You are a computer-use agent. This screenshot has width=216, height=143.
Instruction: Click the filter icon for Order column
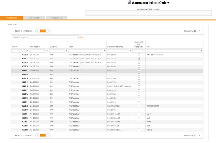pyautogui.click(x=28, y=51)
